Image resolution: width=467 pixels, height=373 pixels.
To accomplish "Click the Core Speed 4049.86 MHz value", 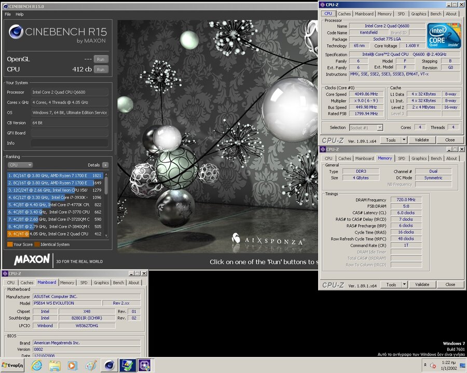I will pyautogui.click(x=366, y=94).
